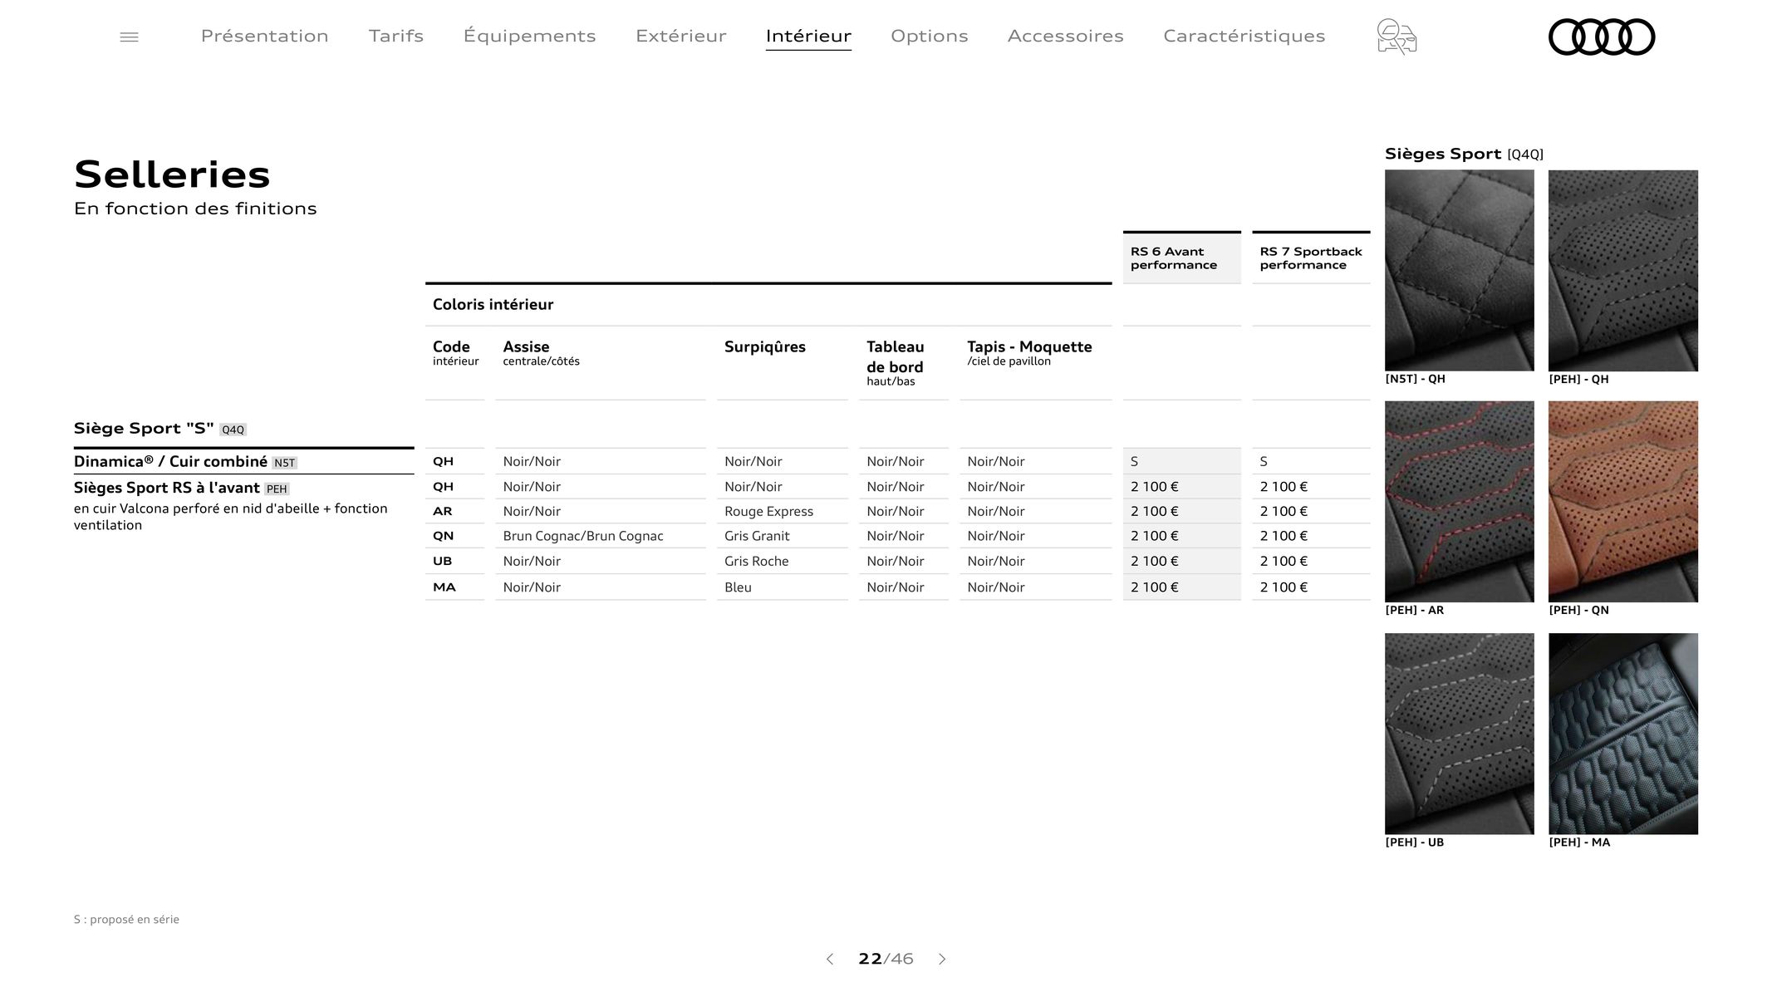Open the Caractéristiques tab

pos(1244,36)
